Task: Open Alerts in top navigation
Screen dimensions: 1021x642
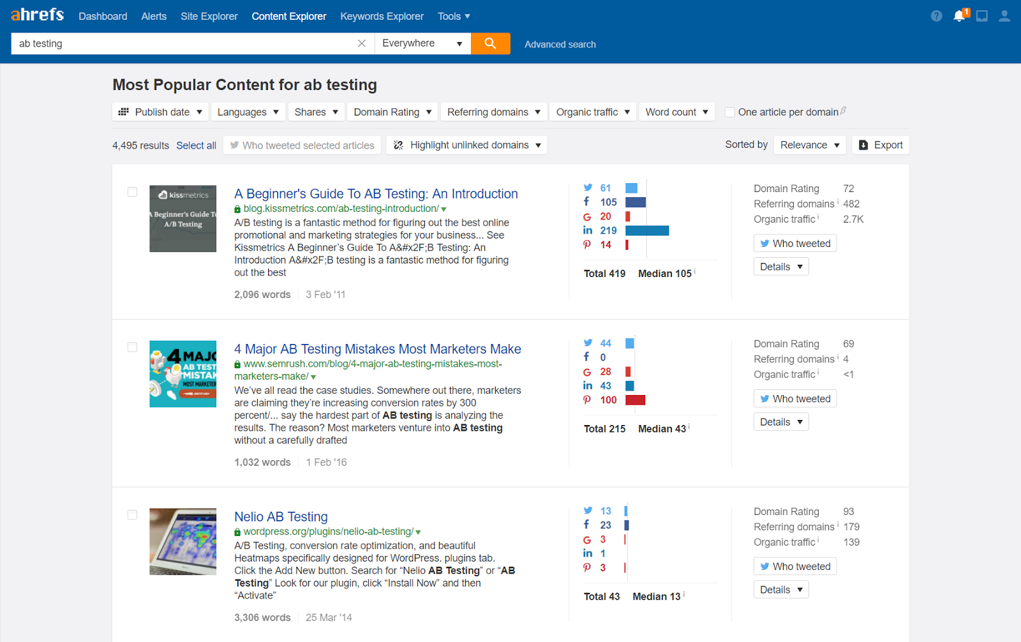Action: [154, 17]
